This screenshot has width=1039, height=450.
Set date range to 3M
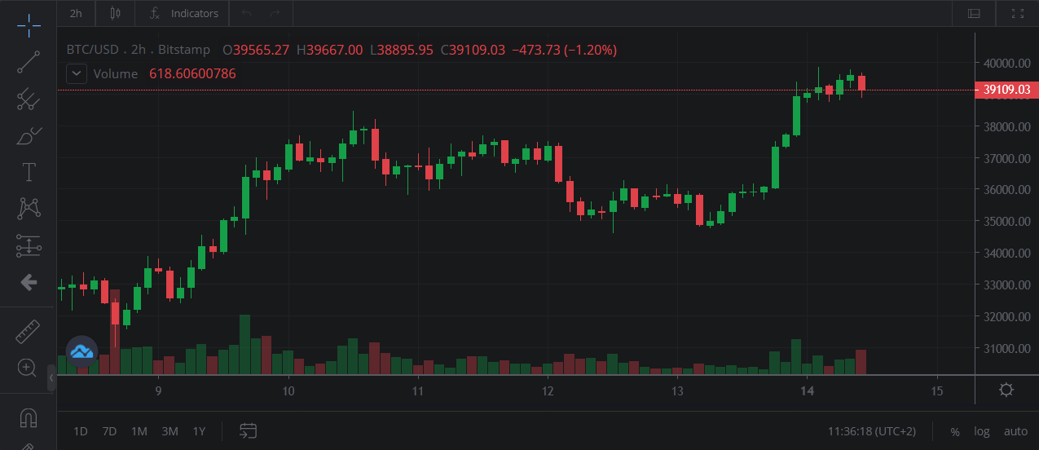coord(169,430)
